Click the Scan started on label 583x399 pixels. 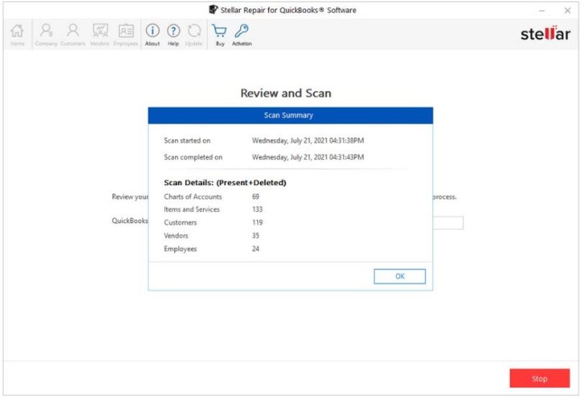pos(187,140)
